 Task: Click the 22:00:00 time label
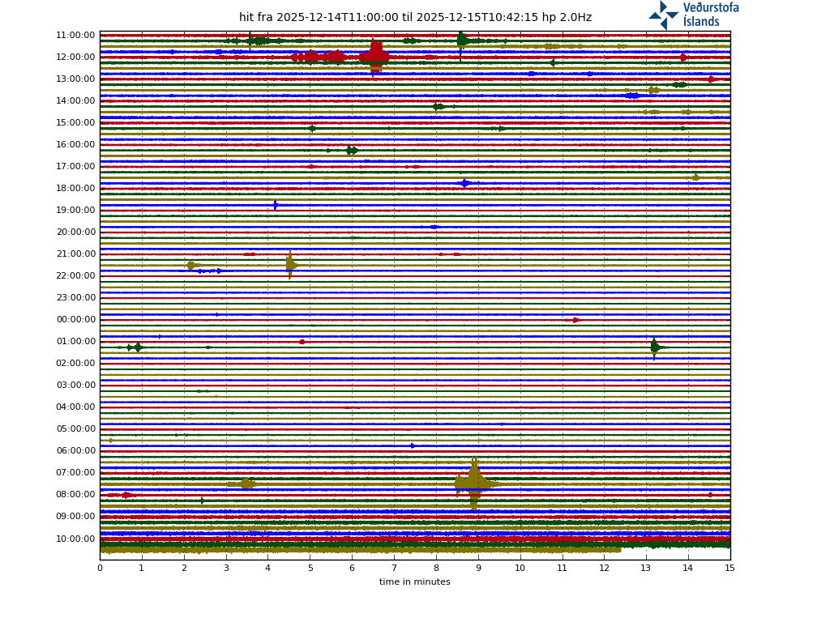point(75,276)
